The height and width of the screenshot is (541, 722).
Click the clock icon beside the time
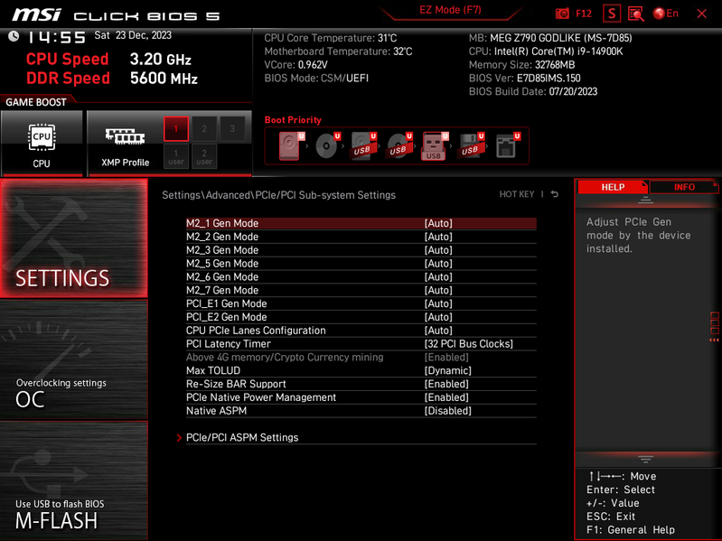tap(14, 36)
